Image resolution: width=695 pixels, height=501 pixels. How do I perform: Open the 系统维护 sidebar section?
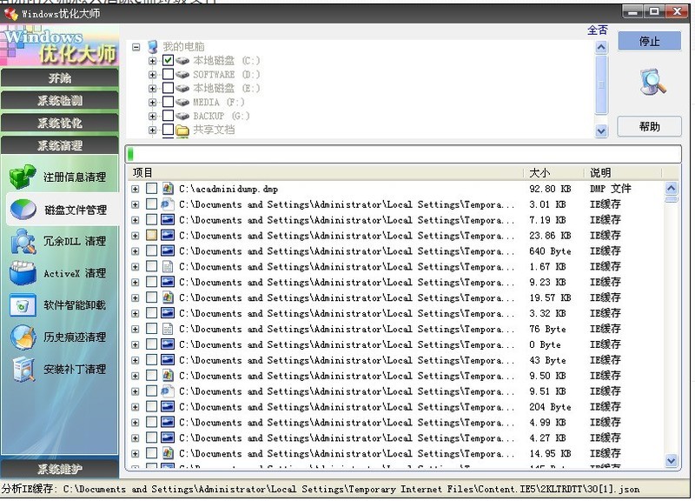[x=60, y=469]
